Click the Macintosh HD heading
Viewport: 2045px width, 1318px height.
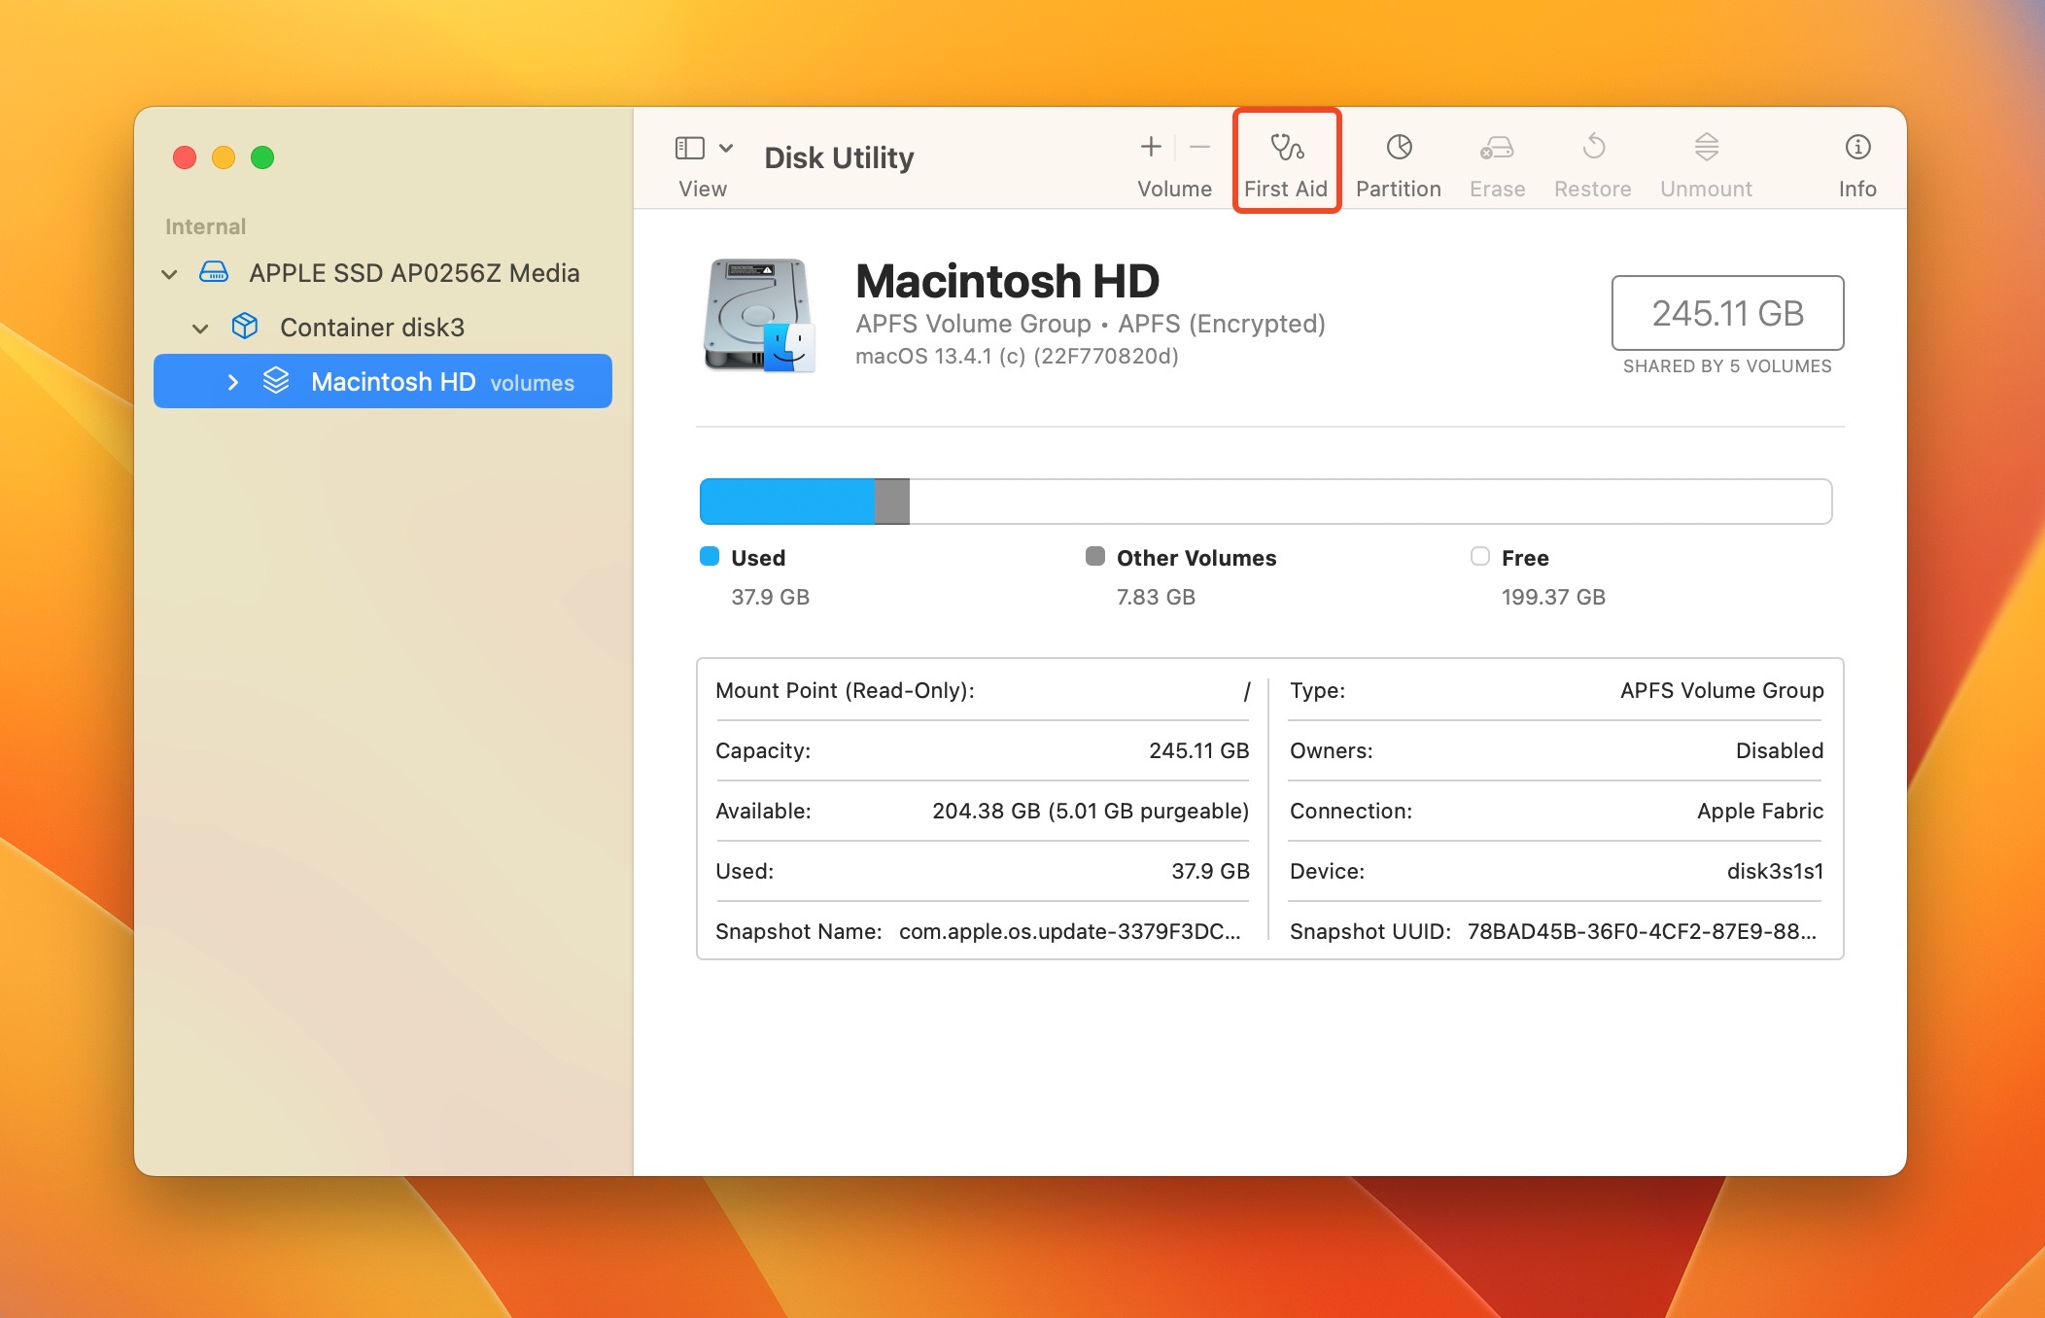[x=1007, y=281]
